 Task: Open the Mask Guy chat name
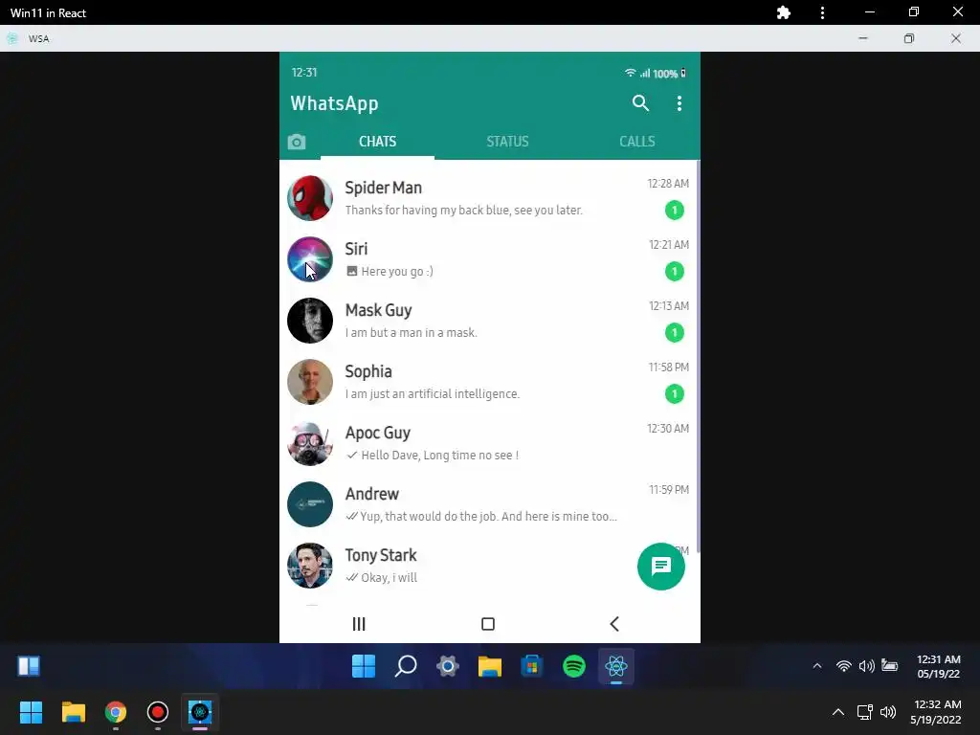378,310
